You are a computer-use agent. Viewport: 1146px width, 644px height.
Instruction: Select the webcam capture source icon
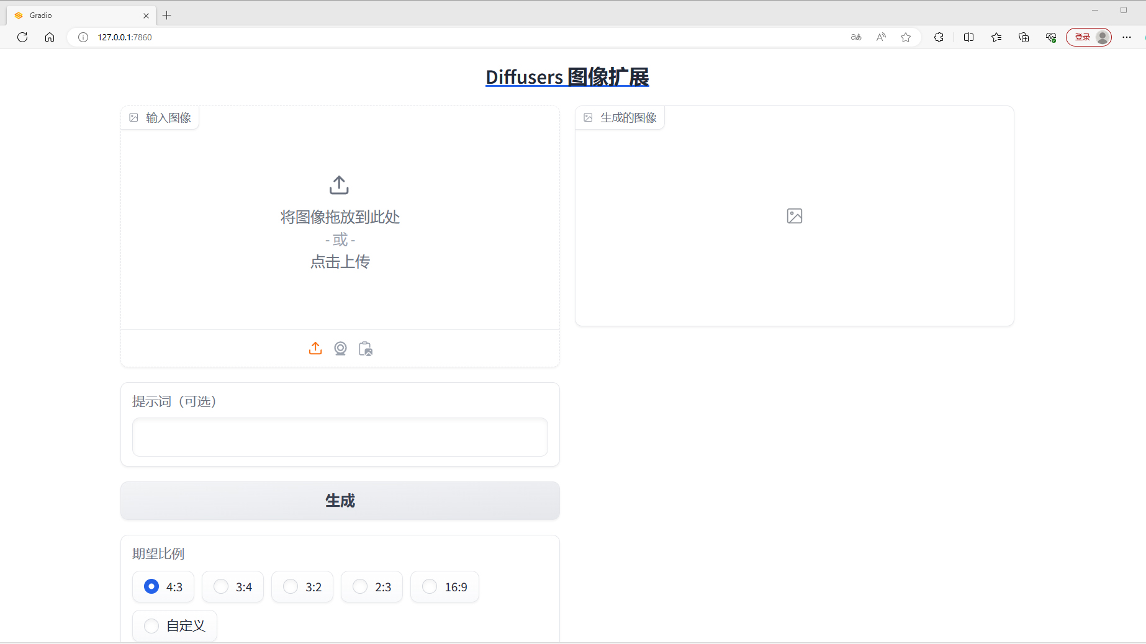pos(340,349)
